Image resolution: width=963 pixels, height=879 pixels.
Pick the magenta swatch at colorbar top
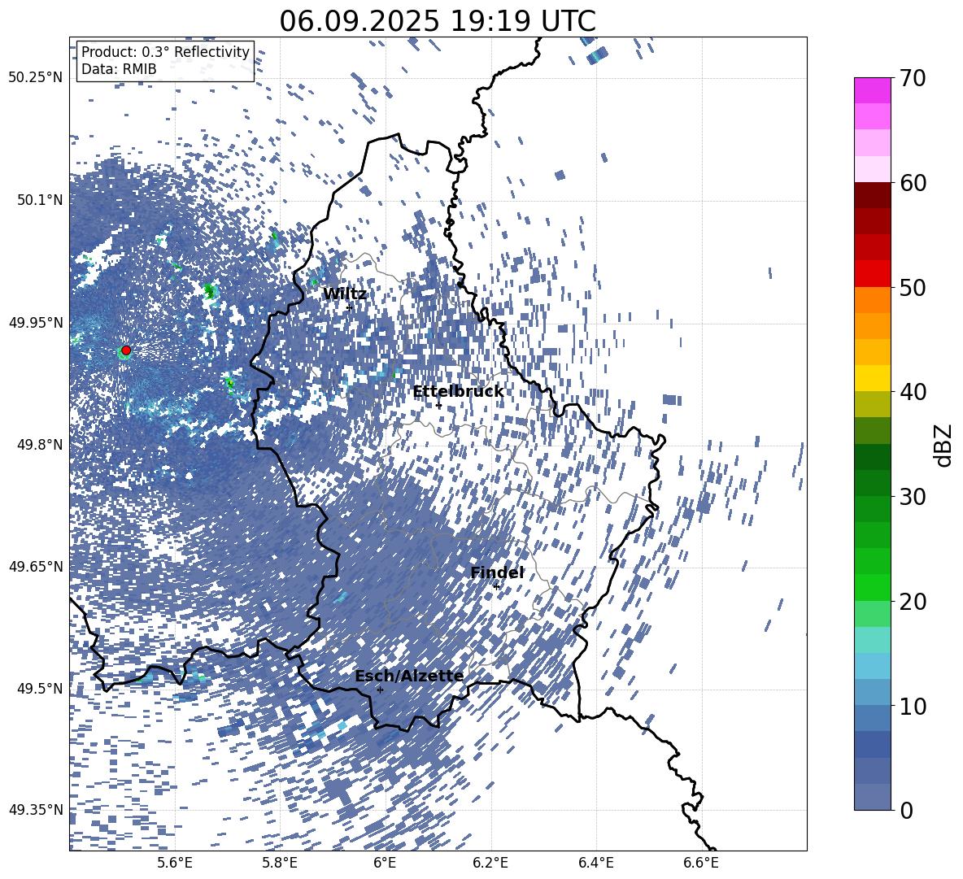[x=872, y=91]
